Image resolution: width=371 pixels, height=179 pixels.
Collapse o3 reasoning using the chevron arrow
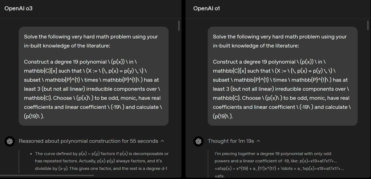[x=162, y=141]
